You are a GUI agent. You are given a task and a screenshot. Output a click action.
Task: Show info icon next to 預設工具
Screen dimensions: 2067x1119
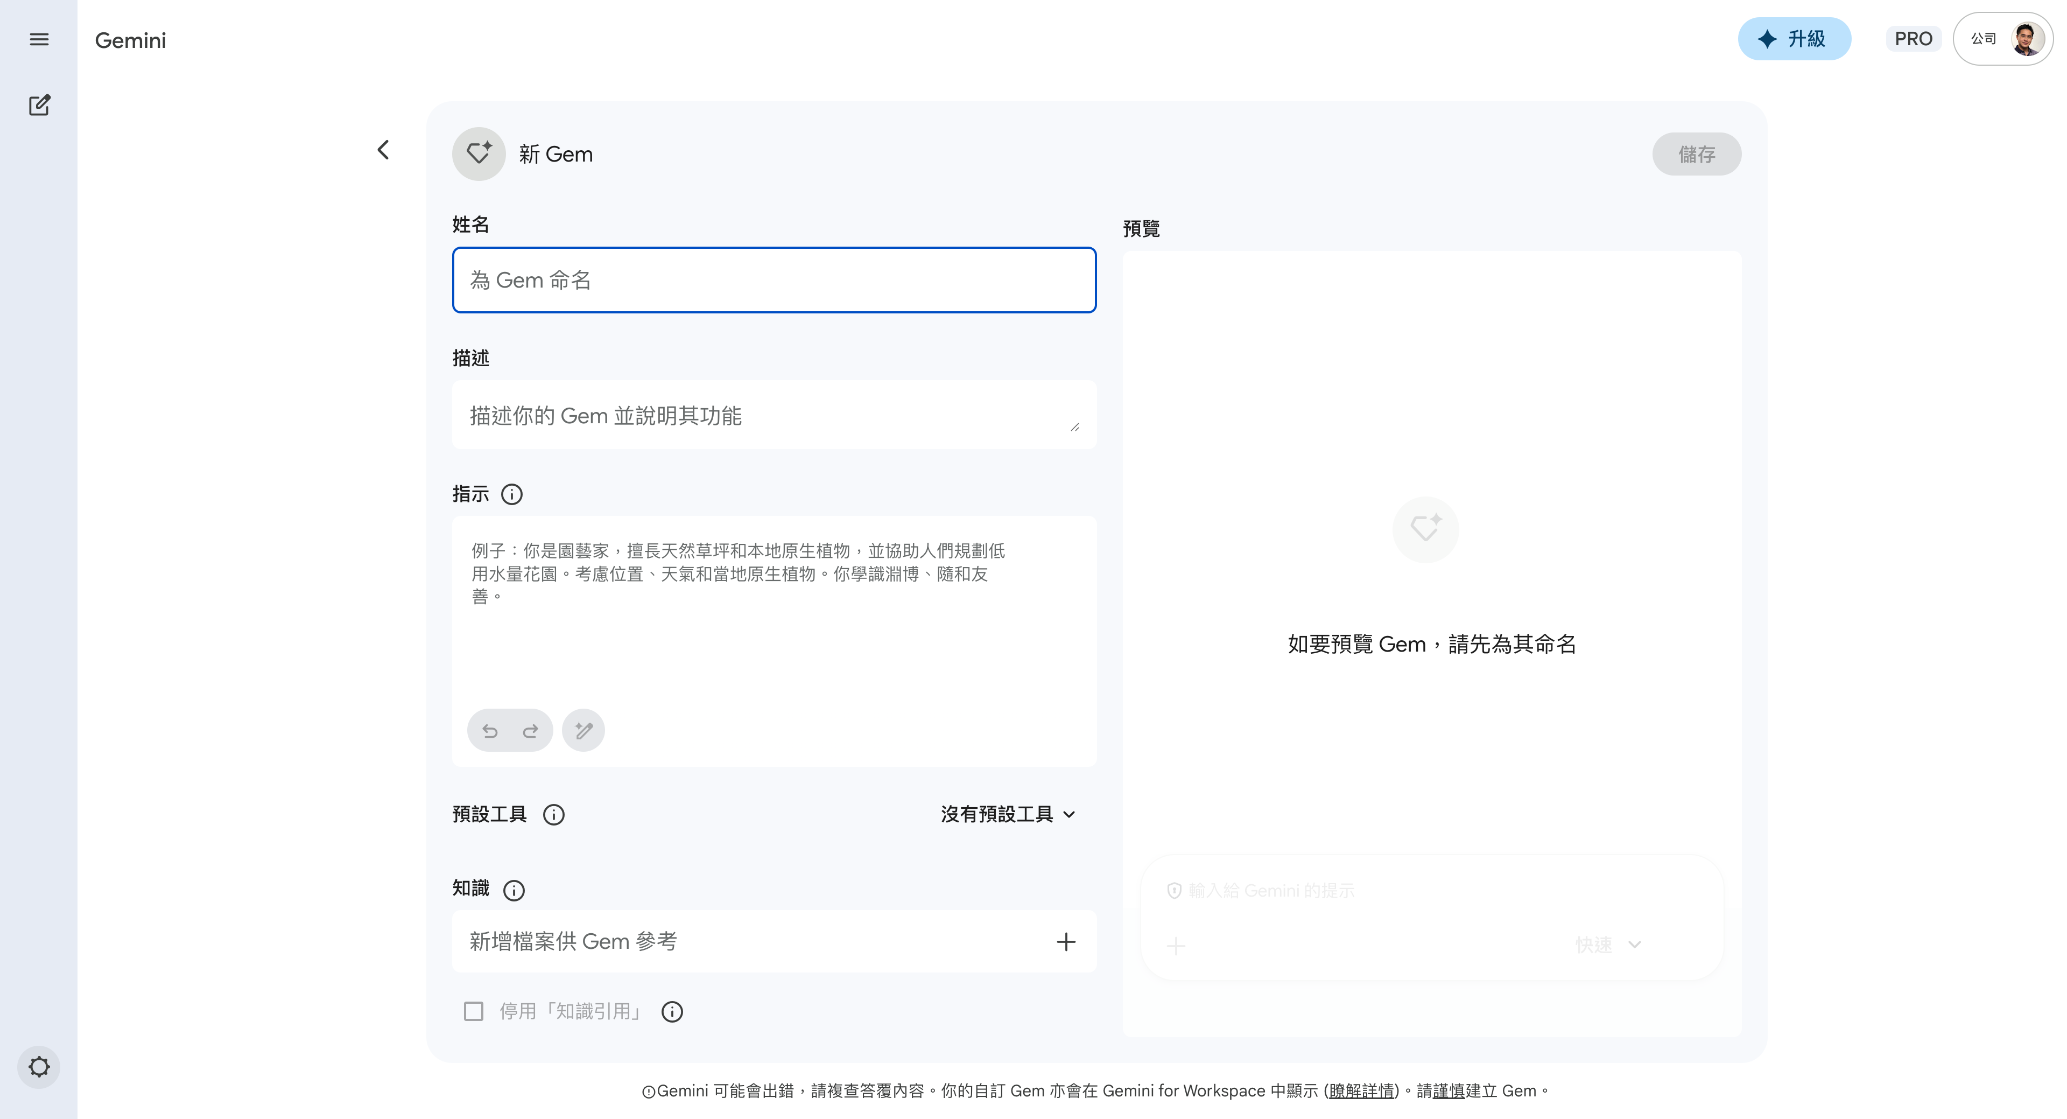point(554,815)
